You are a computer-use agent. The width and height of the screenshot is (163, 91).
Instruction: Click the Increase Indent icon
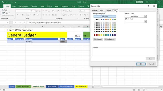pos(56,15)
